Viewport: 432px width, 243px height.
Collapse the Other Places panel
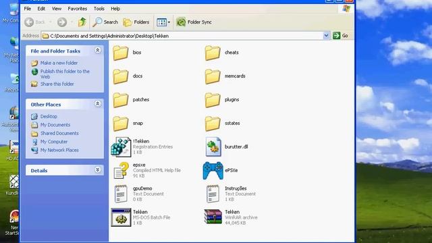[97, 103]
